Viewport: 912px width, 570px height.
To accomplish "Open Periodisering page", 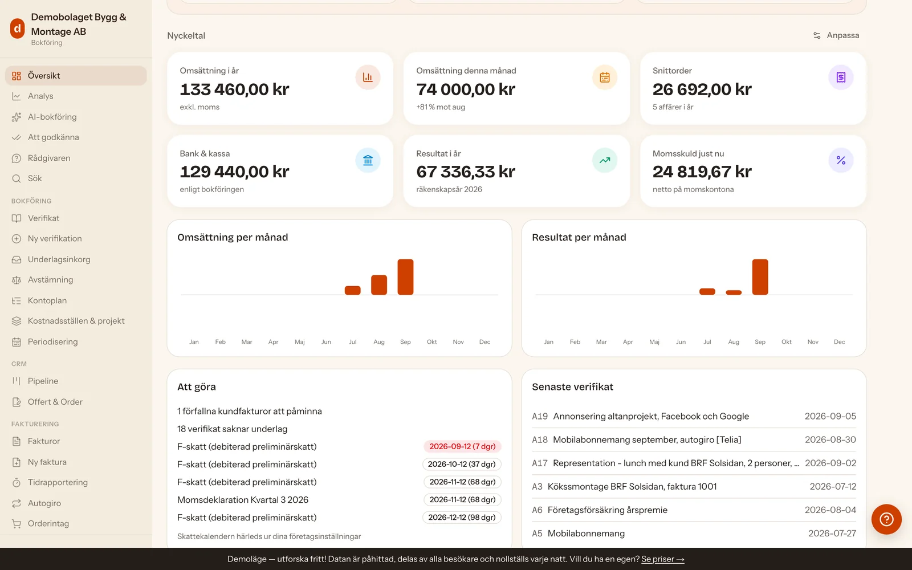I will [x=76, y=341].
